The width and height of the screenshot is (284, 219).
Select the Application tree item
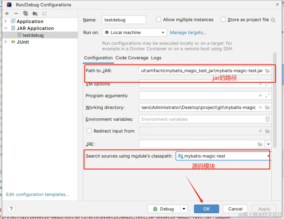point(30,21)
